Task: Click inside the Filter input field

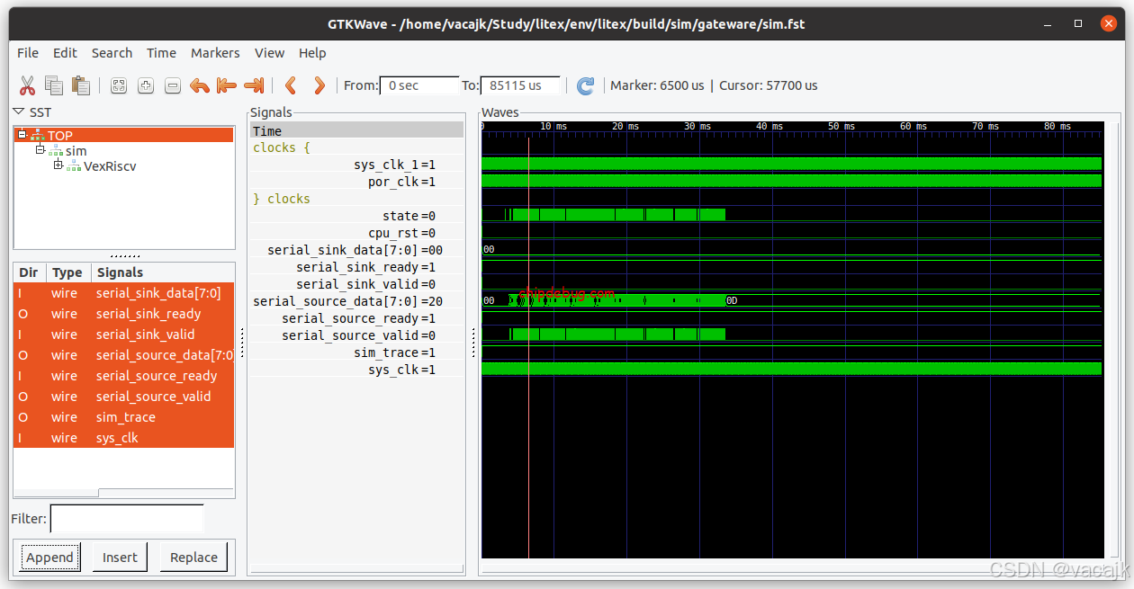Action: point(126,519)
